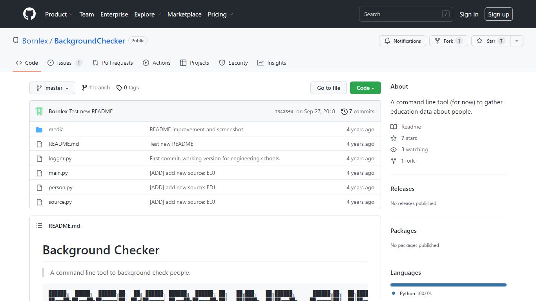This screenshot has width=536, height=301.
Task: Click the file icon beside README.md row
Action: [39, 144]
